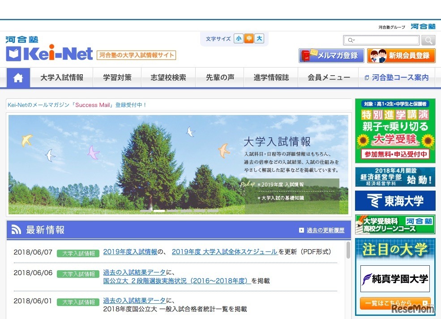Image resolution: width=441 pixels, height=319 pixels.
Task: Switch font size to 小
Action: (x=239, y=39)
